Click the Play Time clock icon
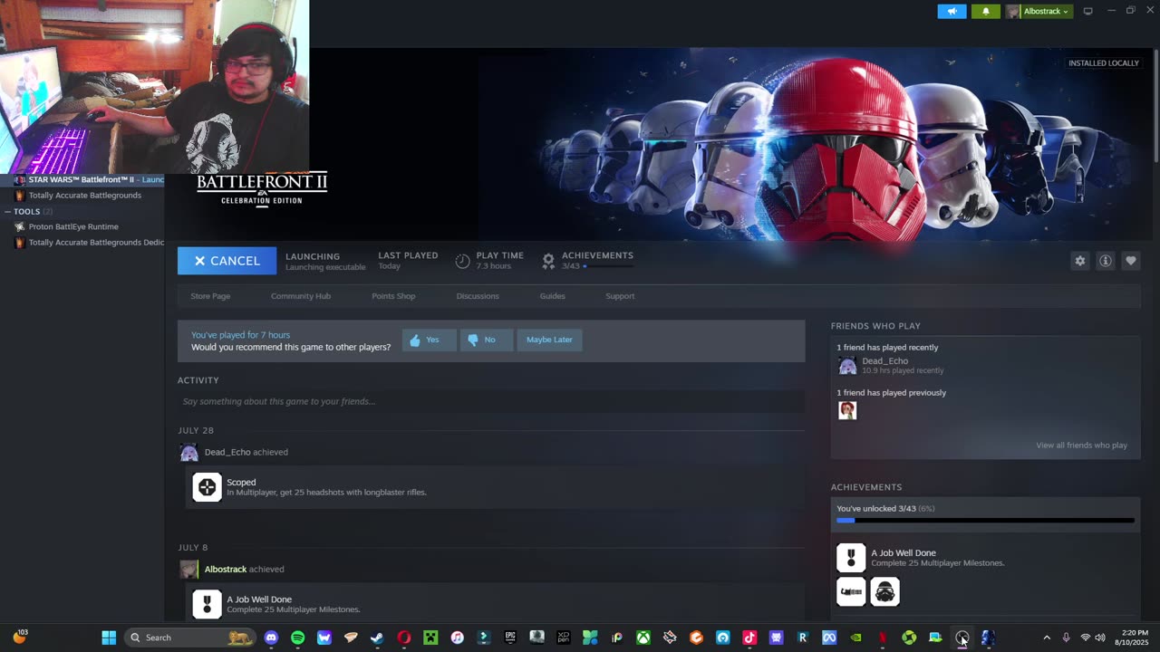 click(x=462, y=261)
